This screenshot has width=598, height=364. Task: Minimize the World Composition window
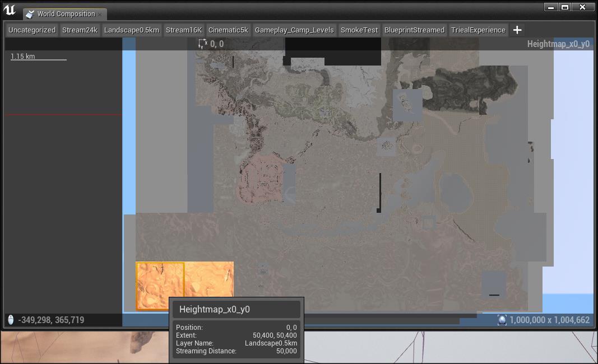coord(551,7)
